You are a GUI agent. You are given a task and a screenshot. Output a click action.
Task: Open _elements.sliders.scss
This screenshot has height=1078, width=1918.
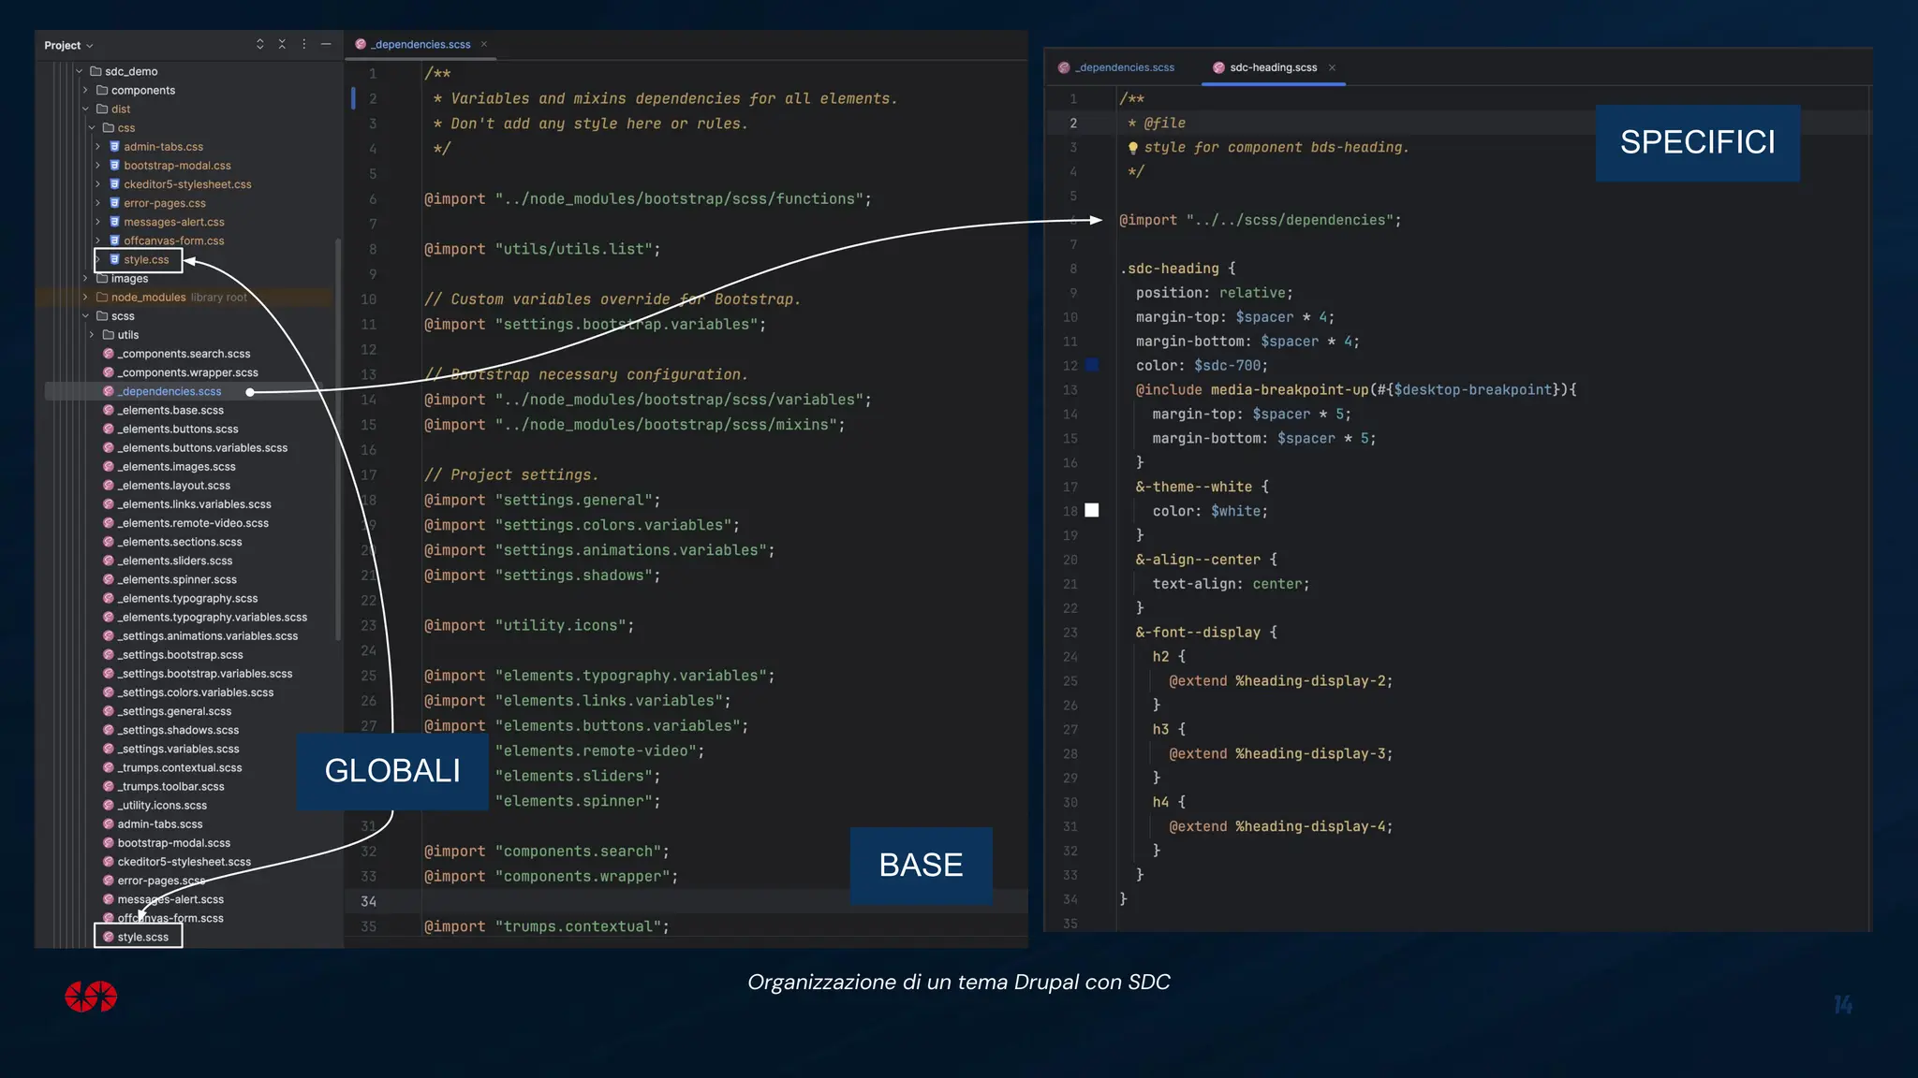pos(174,561)
